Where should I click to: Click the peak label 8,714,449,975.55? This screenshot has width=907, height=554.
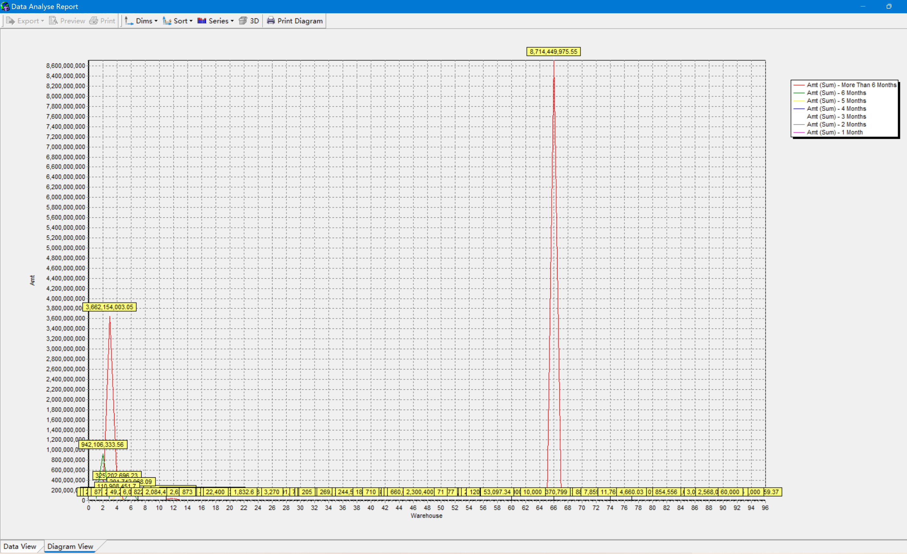(553, 52)
